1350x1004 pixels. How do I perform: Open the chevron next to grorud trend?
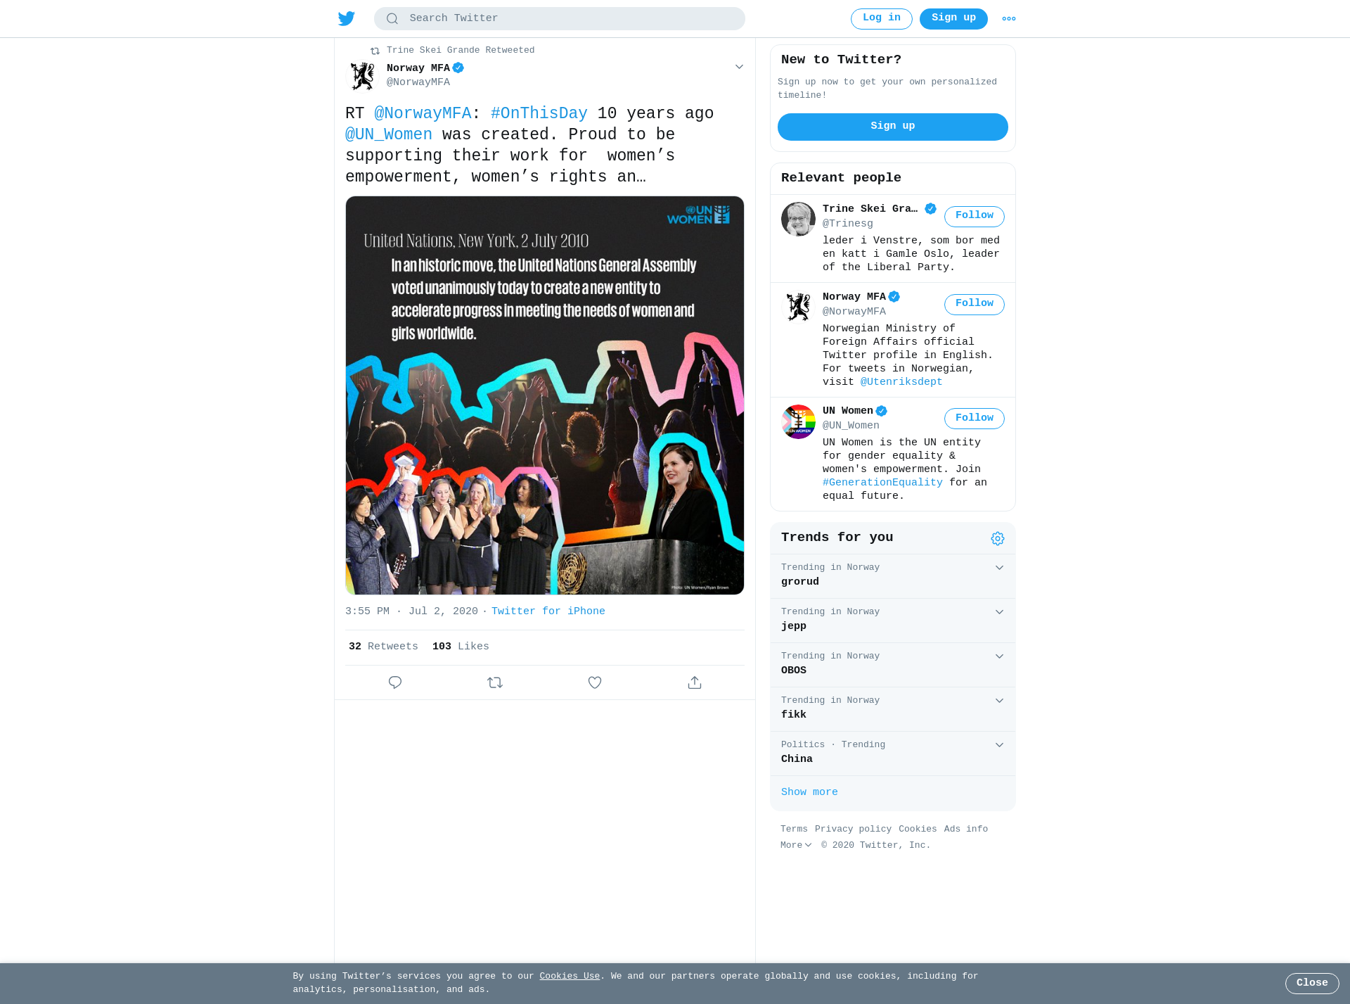click(x=999, y=568)
